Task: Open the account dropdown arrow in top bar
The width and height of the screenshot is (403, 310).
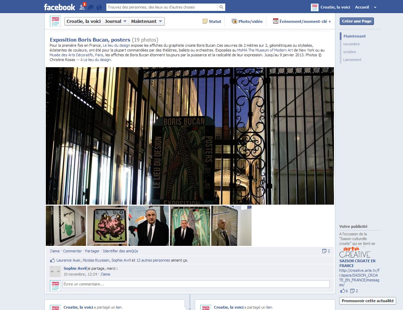Action: pyautogui.click(x=375, y=7)
